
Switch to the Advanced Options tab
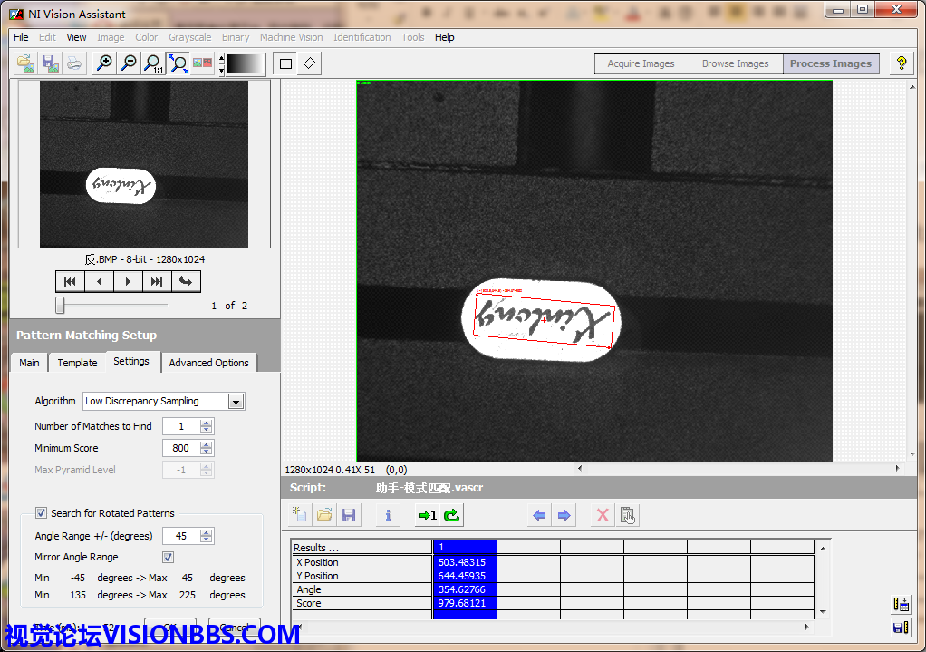(208, 363)
